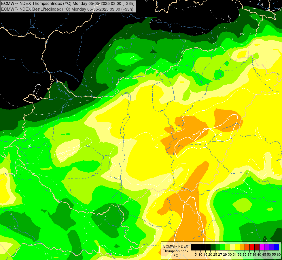Click the dark green 20-25 legend swatch
The width and height of the screenshot is (282, 260).
(x=213, y=247)
